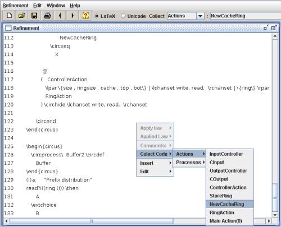Open the Refinement menu
The height and width of the screenshot is (227, 281).
coord(16,6)
